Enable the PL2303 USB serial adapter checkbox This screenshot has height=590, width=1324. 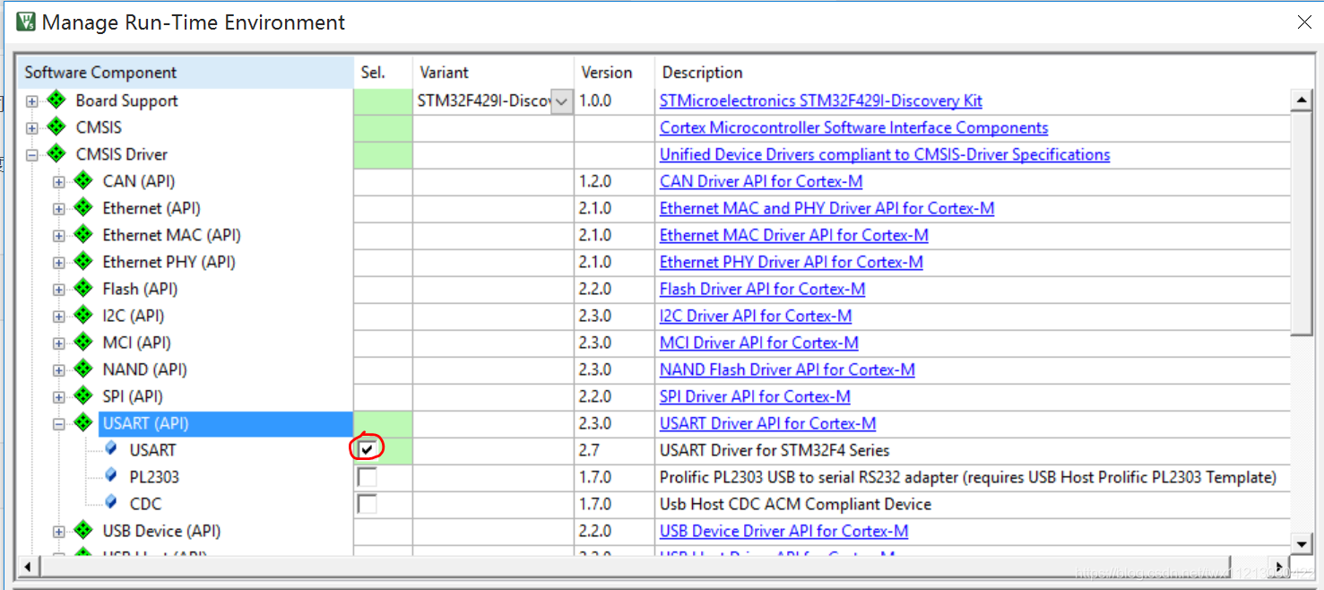click(x=365, y=477)
